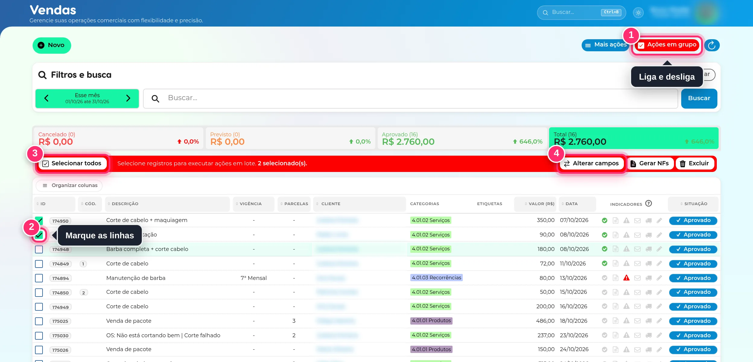This screenshot has width=753, height=362.
Task: Check the box for row 174948
Action: [x=39, y=249]
